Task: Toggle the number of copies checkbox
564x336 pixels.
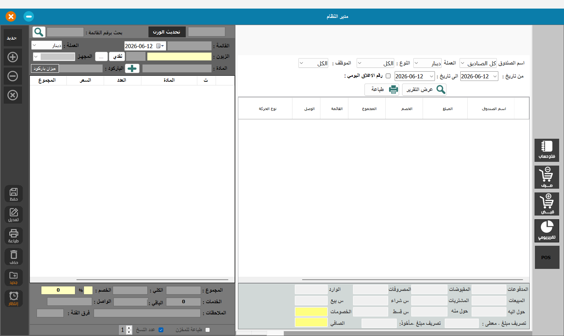Action: tap(161, 330)
